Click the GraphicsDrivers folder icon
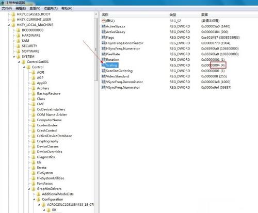The height and width of the screenshot is (213, 258). [x=34, y=189]
